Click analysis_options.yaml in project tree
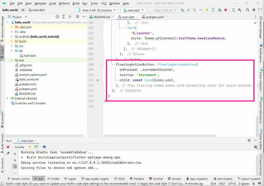 click(33, 75)
